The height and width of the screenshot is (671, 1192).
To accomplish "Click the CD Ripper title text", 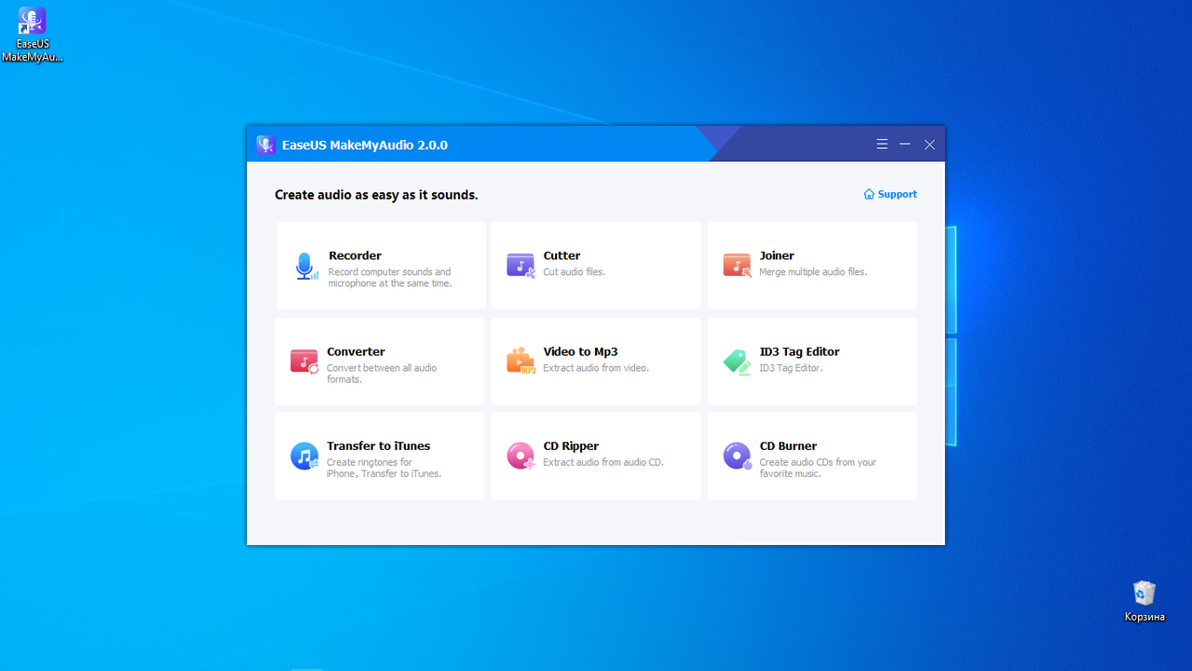I will [571, 445].
